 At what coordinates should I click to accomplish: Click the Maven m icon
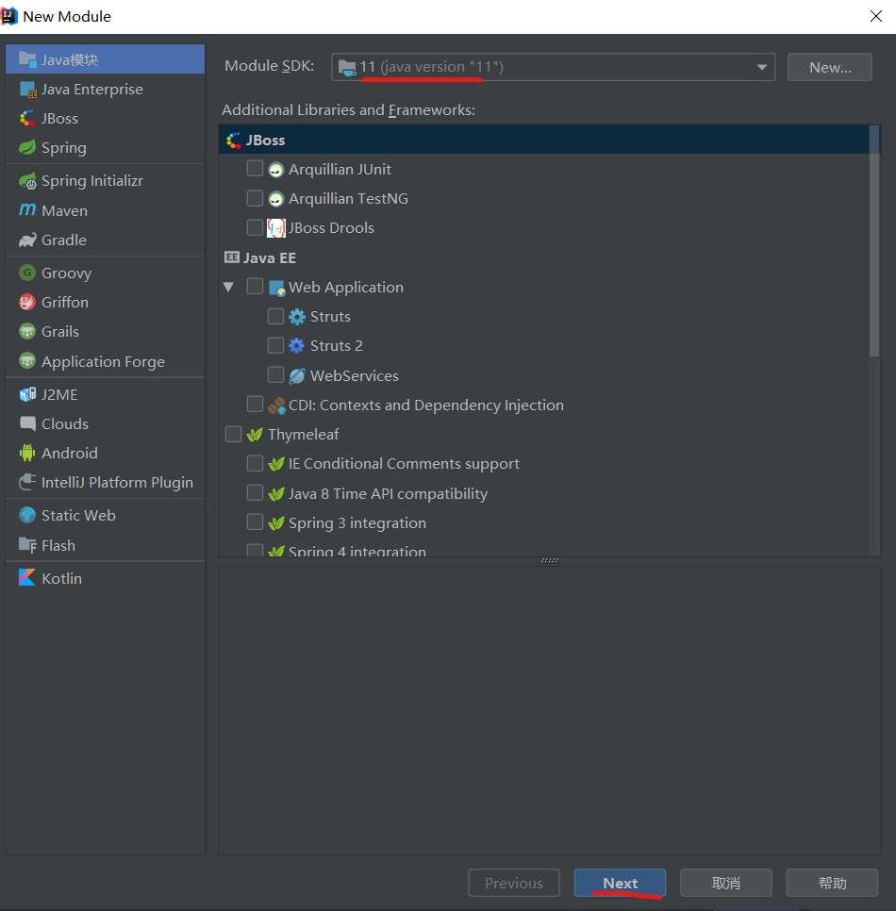[27, 209]
